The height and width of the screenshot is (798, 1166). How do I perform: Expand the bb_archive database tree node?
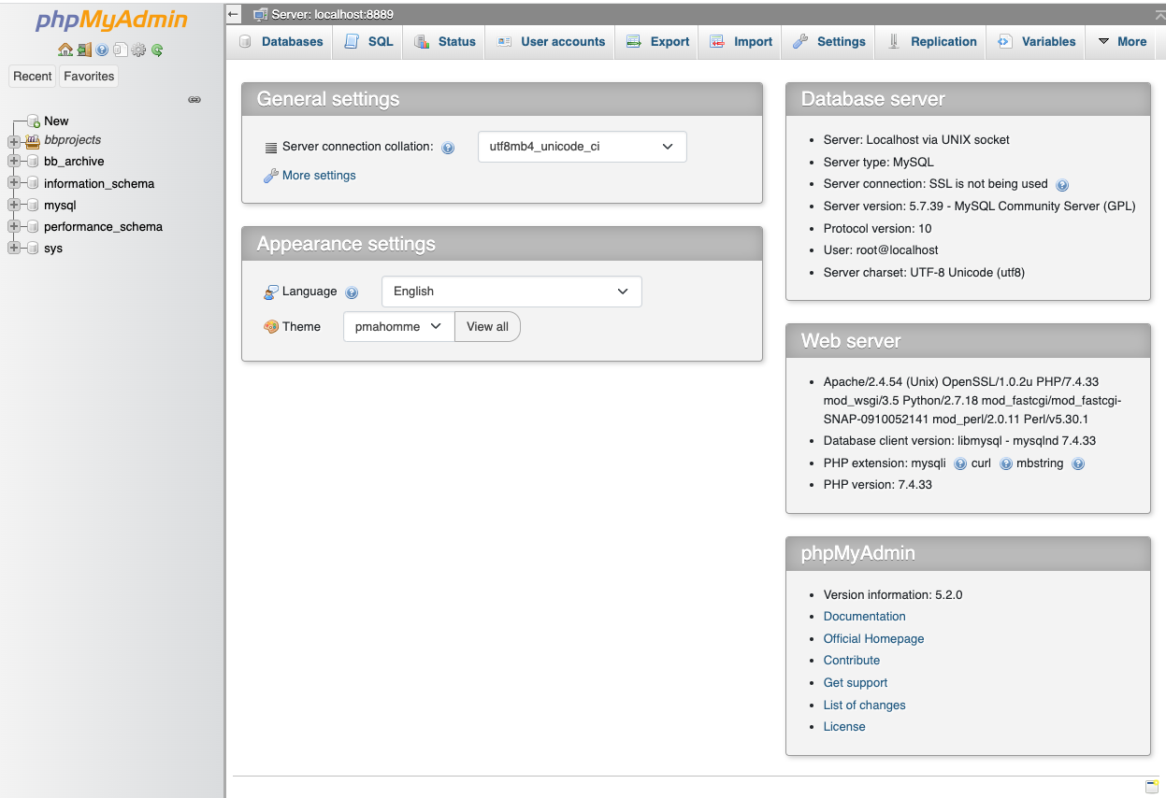click(14, 161)
